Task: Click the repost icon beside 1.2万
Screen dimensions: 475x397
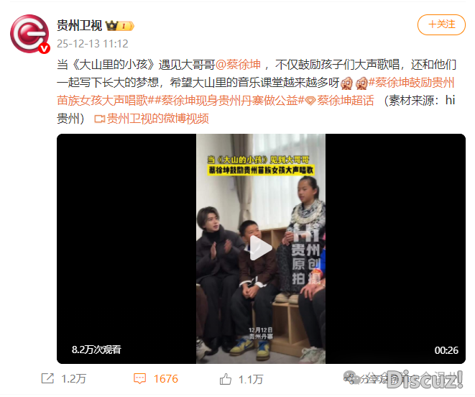Action: pos(47,378)
